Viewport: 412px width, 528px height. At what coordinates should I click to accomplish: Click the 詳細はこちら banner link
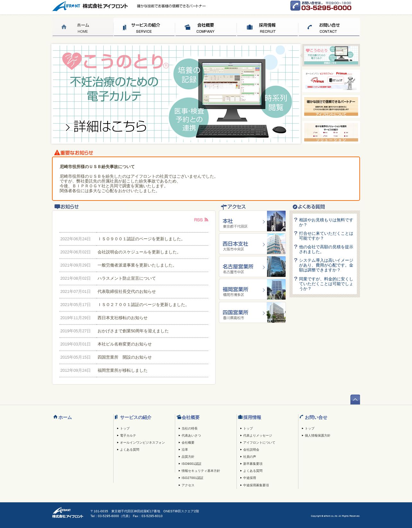pyautogui.click(x=107, y=126)
